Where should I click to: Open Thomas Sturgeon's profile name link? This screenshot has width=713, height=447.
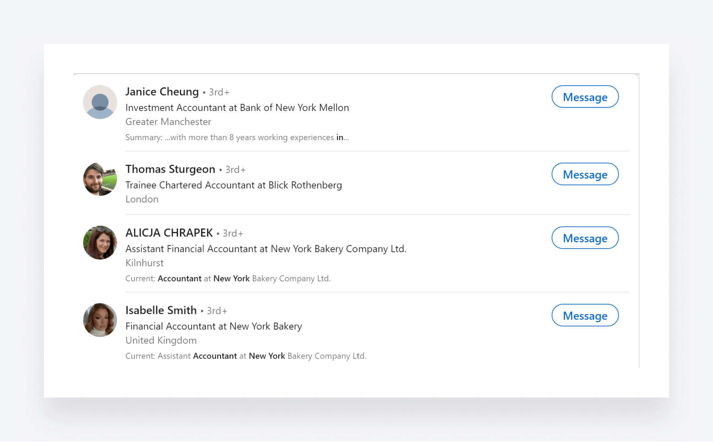coord(170,169)
